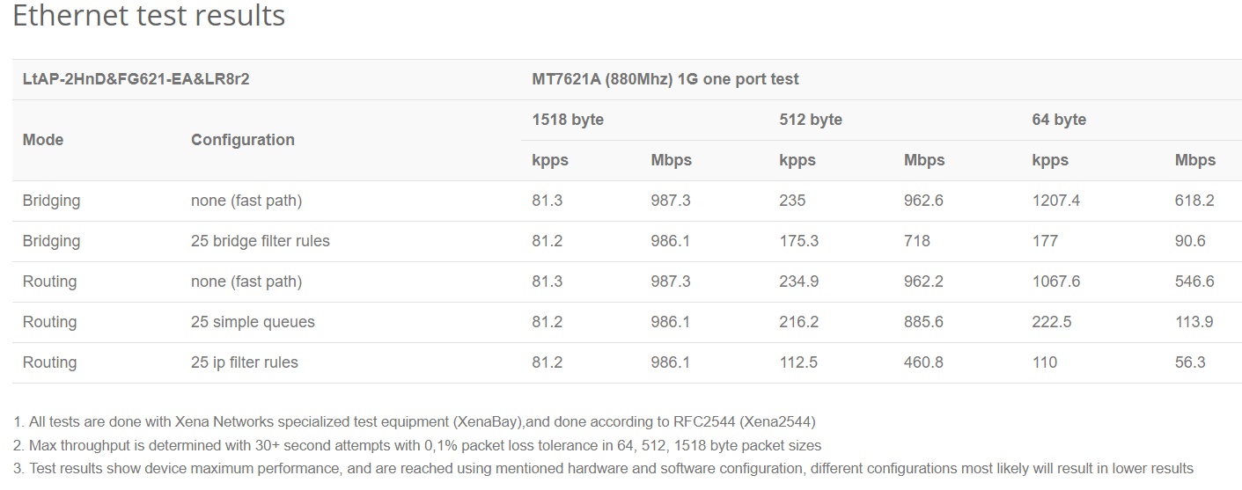Click the 1067.6 kpps routing value

point(1055,282)
